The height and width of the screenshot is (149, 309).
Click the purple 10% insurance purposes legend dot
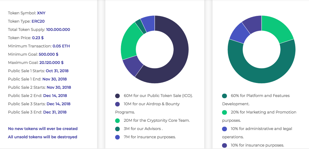(x=224, y=145)
